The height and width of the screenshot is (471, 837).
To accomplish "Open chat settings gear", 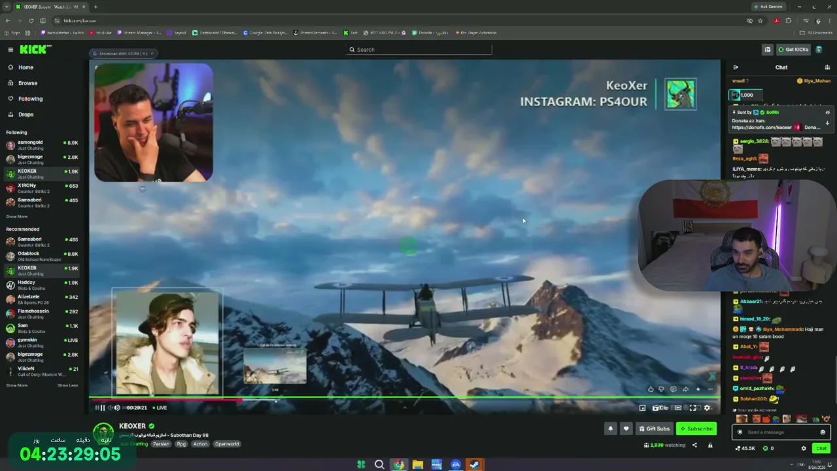I will tap(804, 448).
